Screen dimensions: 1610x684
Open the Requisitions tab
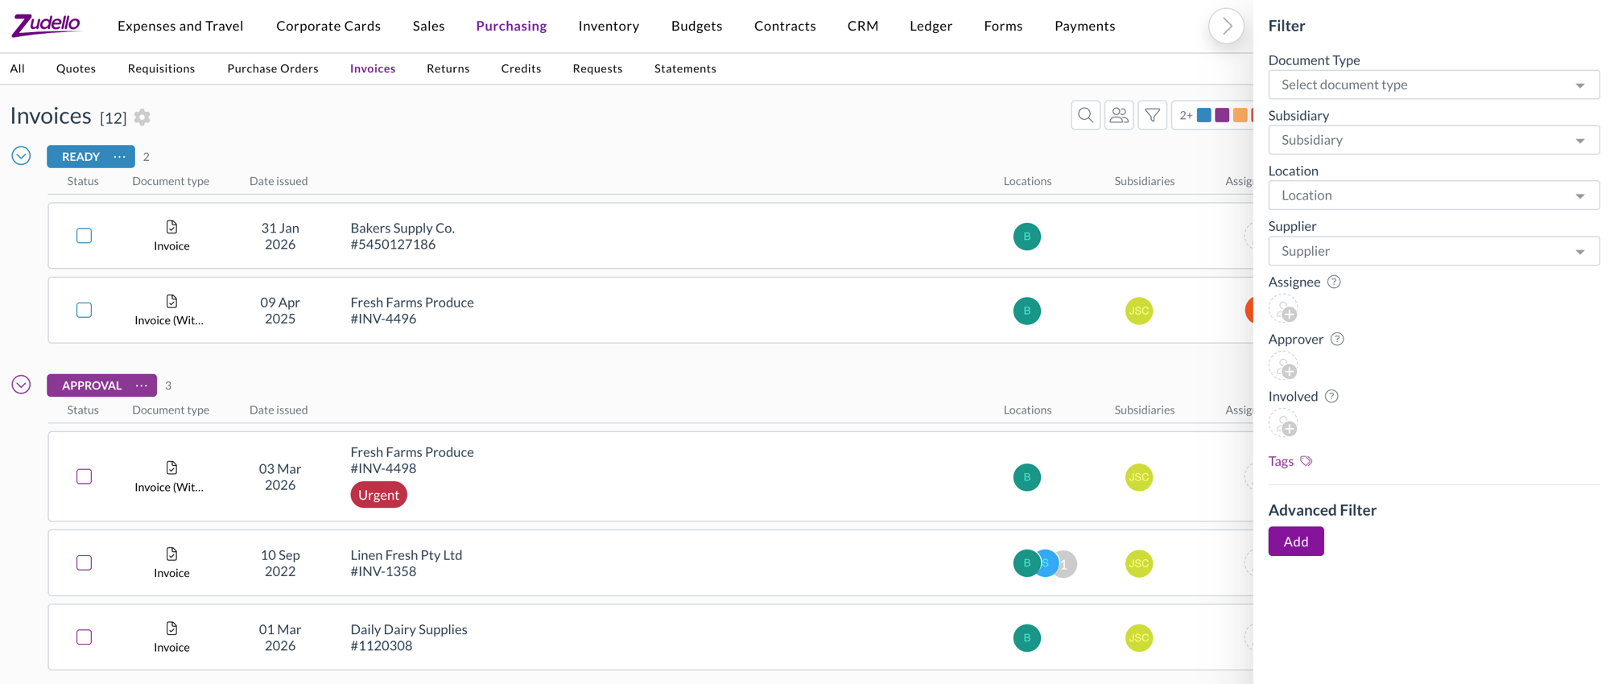pyautogui.click(x=161, y=68)
